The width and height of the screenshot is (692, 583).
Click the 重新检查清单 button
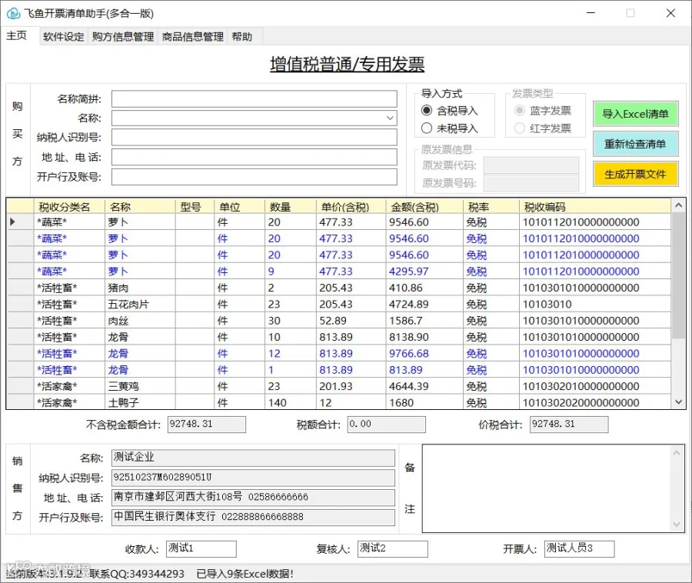pyautogui.click(x=635, y=144)
